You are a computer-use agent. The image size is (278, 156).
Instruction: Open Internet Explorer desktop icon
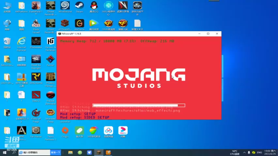coord(22,44)
